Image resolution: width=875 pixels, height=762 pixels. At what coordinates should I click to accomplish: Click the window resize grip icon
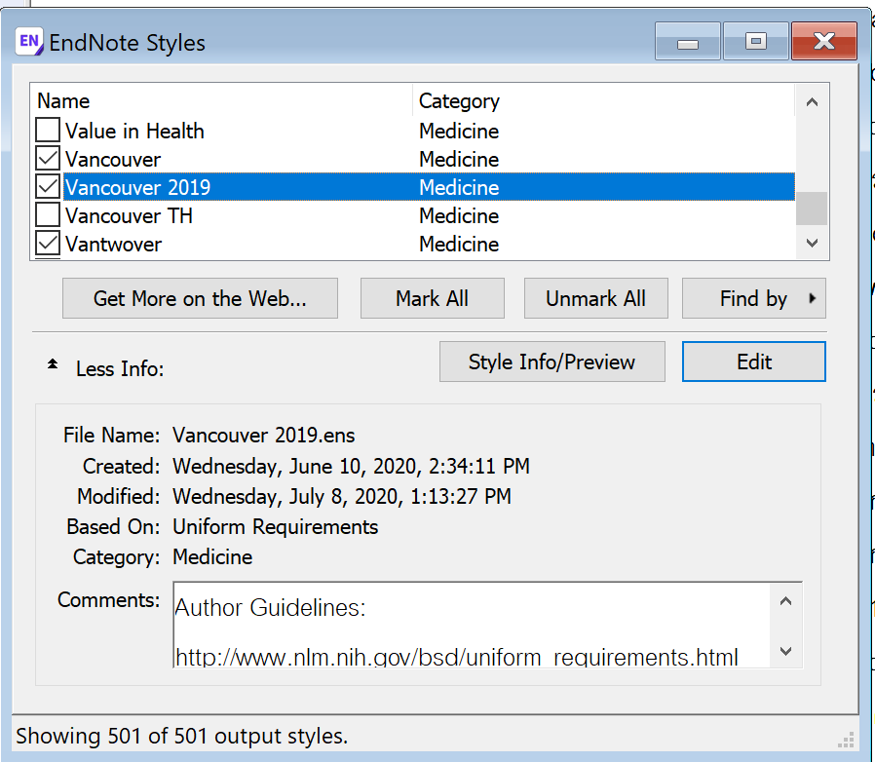click(846, 740)
